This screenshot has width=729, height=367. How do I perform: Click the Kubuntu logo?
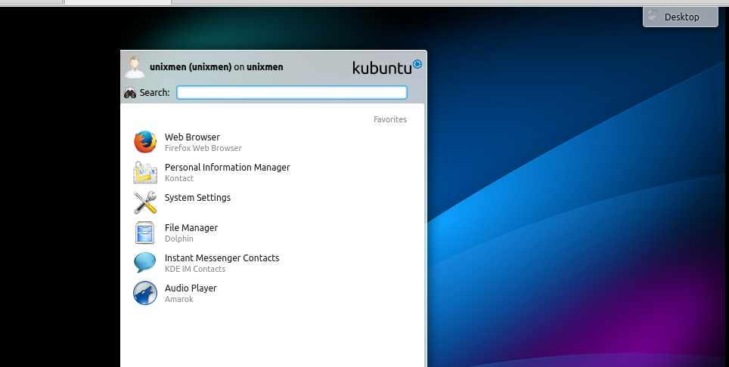coord(387,67)
